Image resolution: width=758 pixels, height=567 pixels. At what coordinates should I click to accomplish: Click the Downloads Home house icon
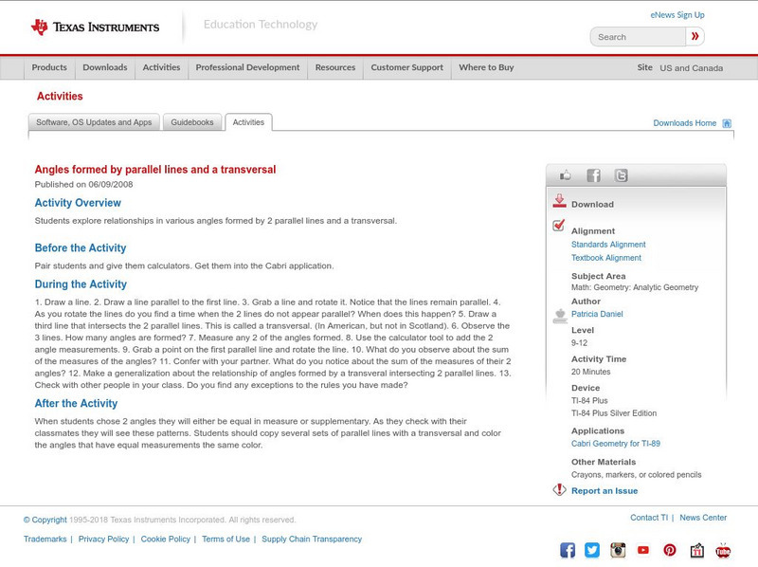(x=727, y=123)
